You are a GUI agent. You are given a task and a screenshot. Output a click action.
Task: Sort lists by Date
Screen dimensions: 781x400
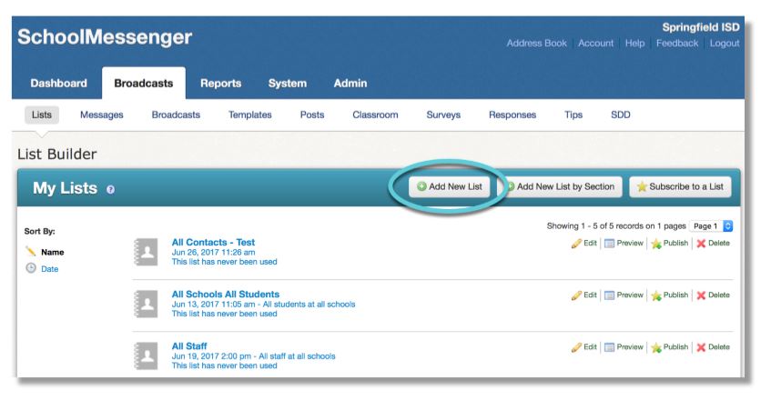coord(49,269)
